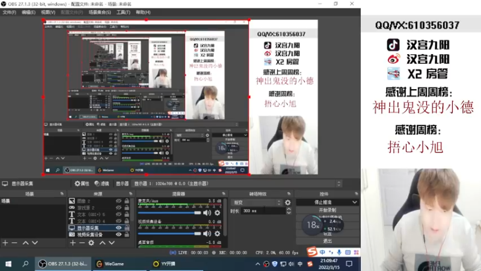481x271 pixels.
Task: Move the scene down with down arrow
Action: pos(35,243)
